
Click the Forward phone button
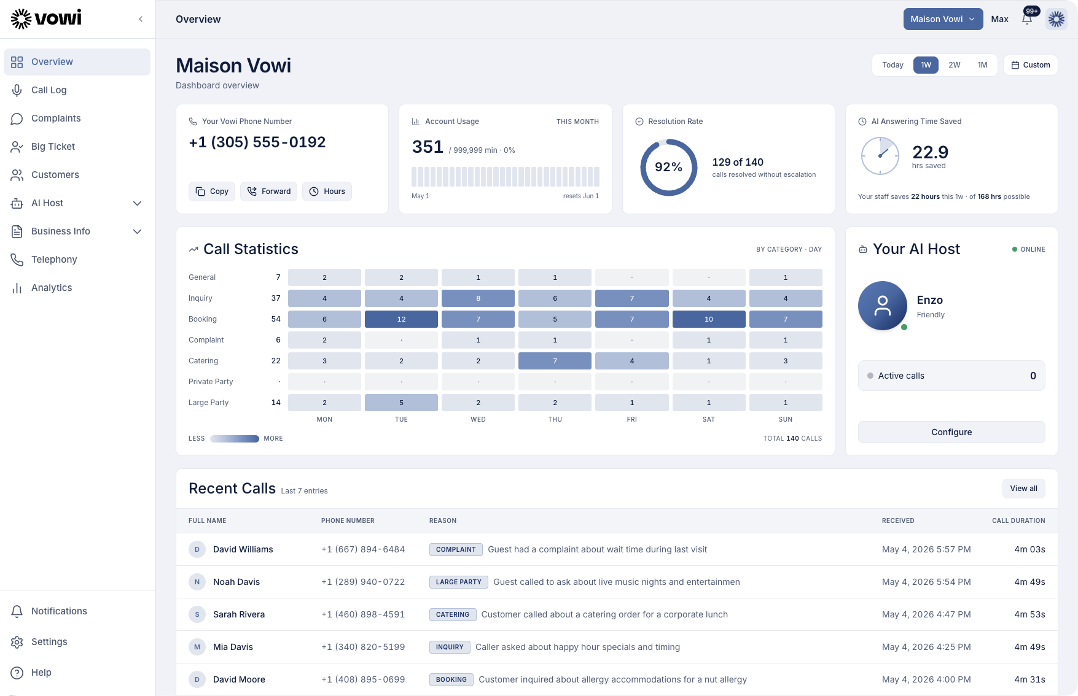point(268,191)
